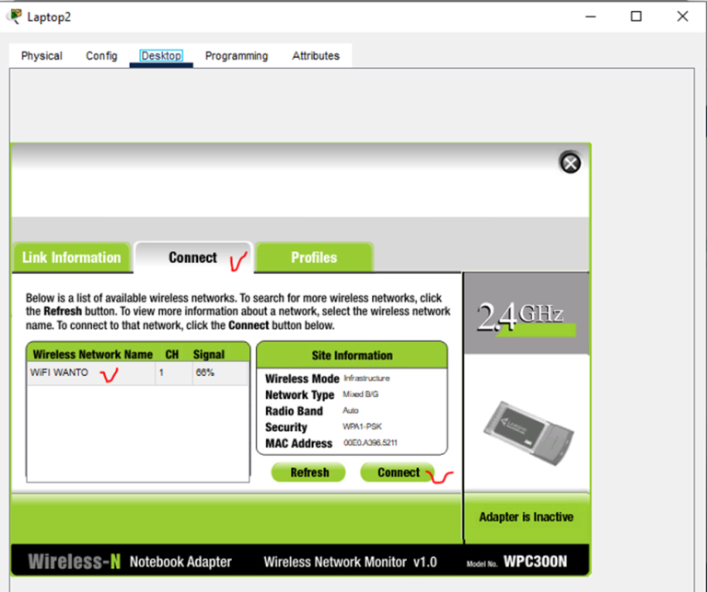This screenshot has width=707, height=592.
Task: Open the Programming tab
Action: (x=237, y=56)
